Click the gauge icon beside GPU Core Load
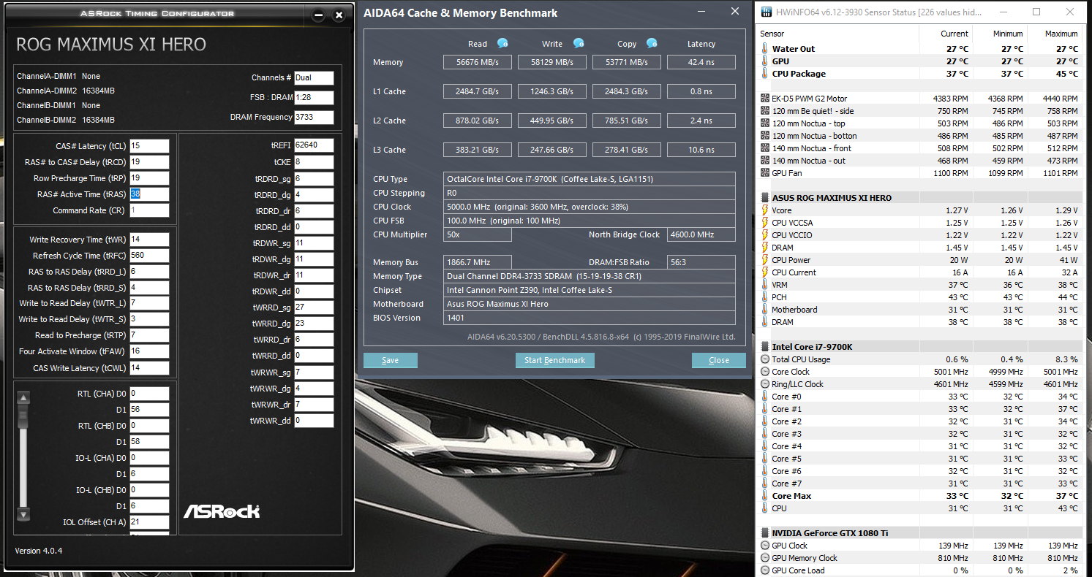This screenshot has width=1092, height=577. (765, 570)
